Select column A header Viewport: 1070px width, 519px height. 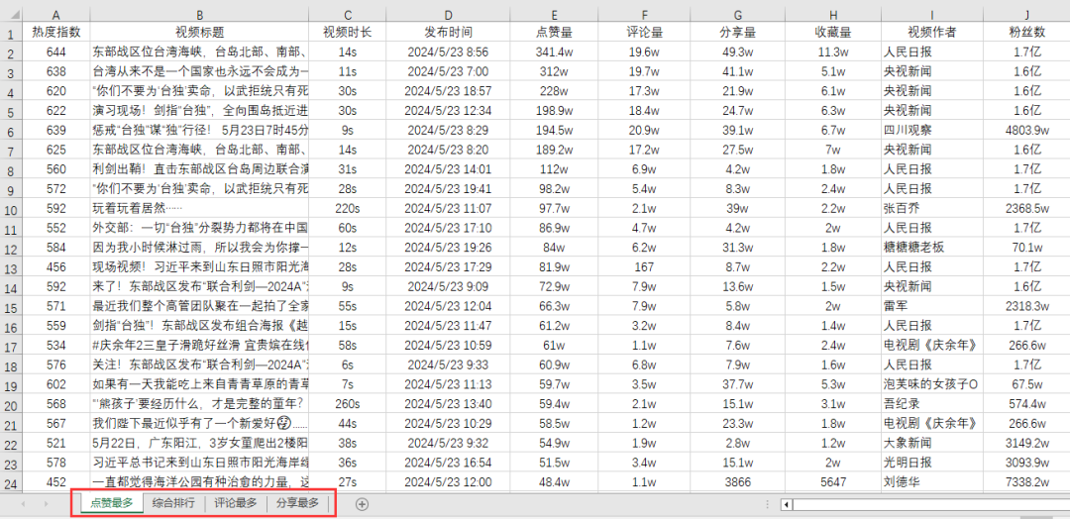[x=56, y=14]
